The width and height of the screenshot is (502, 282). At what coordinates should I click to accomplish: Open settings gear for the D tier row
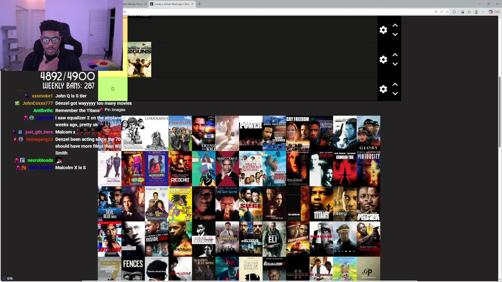(383, 89)
